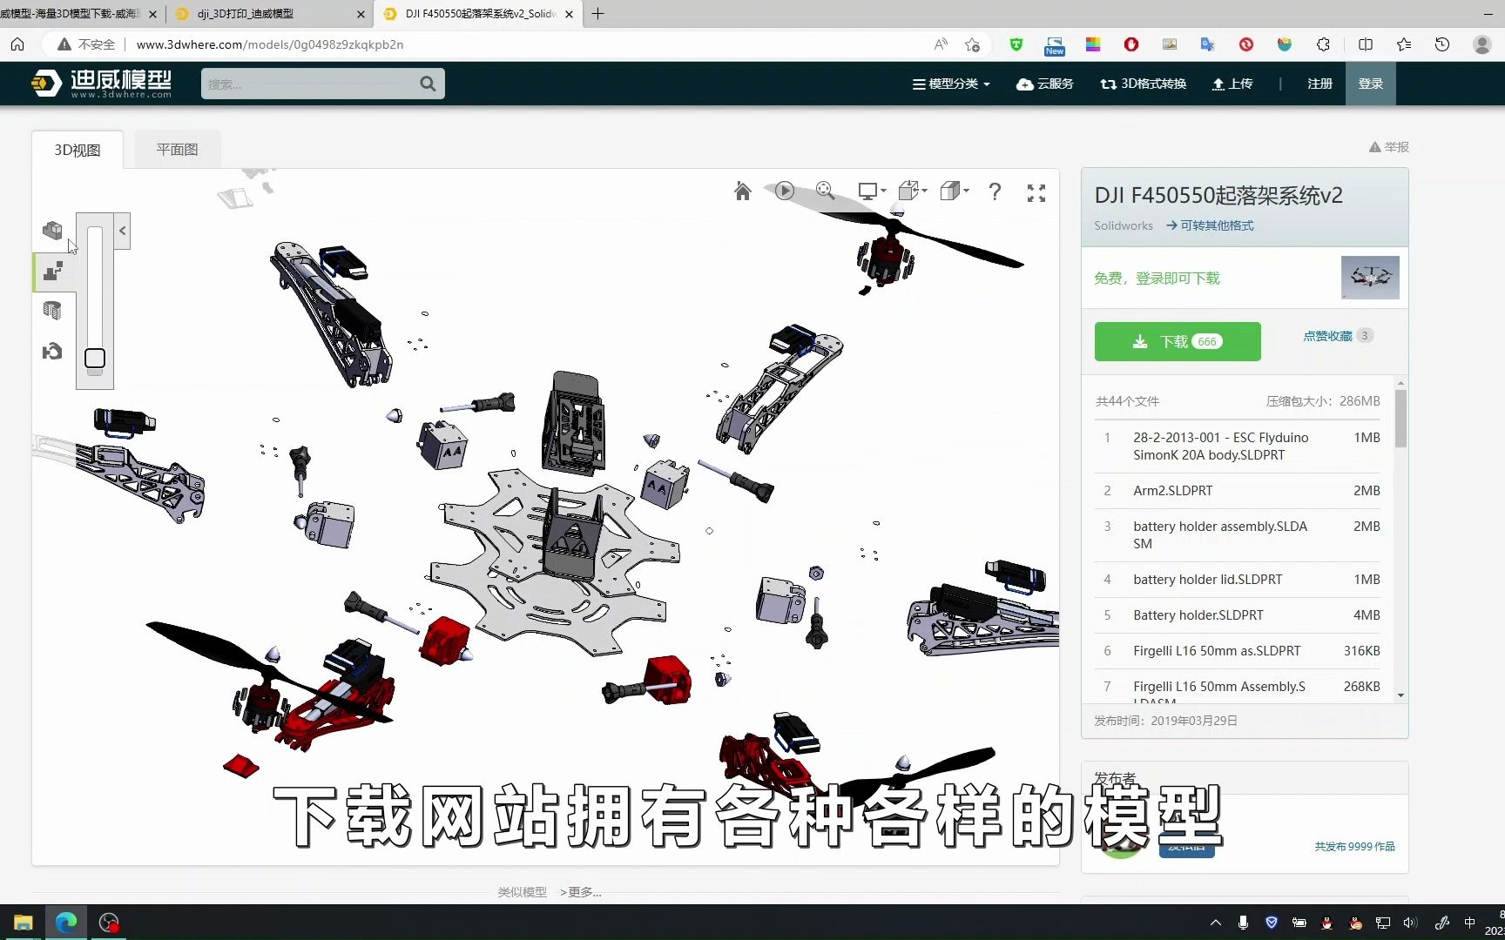1505x940 pixels.
Task: Click the red Opera-style extension icon
Action: click(1131, 44)
